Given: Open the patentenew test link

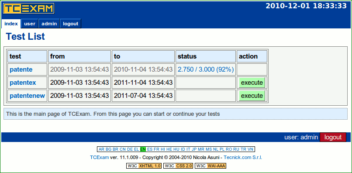Looking at the screenshot, I should tap(27, 96).
